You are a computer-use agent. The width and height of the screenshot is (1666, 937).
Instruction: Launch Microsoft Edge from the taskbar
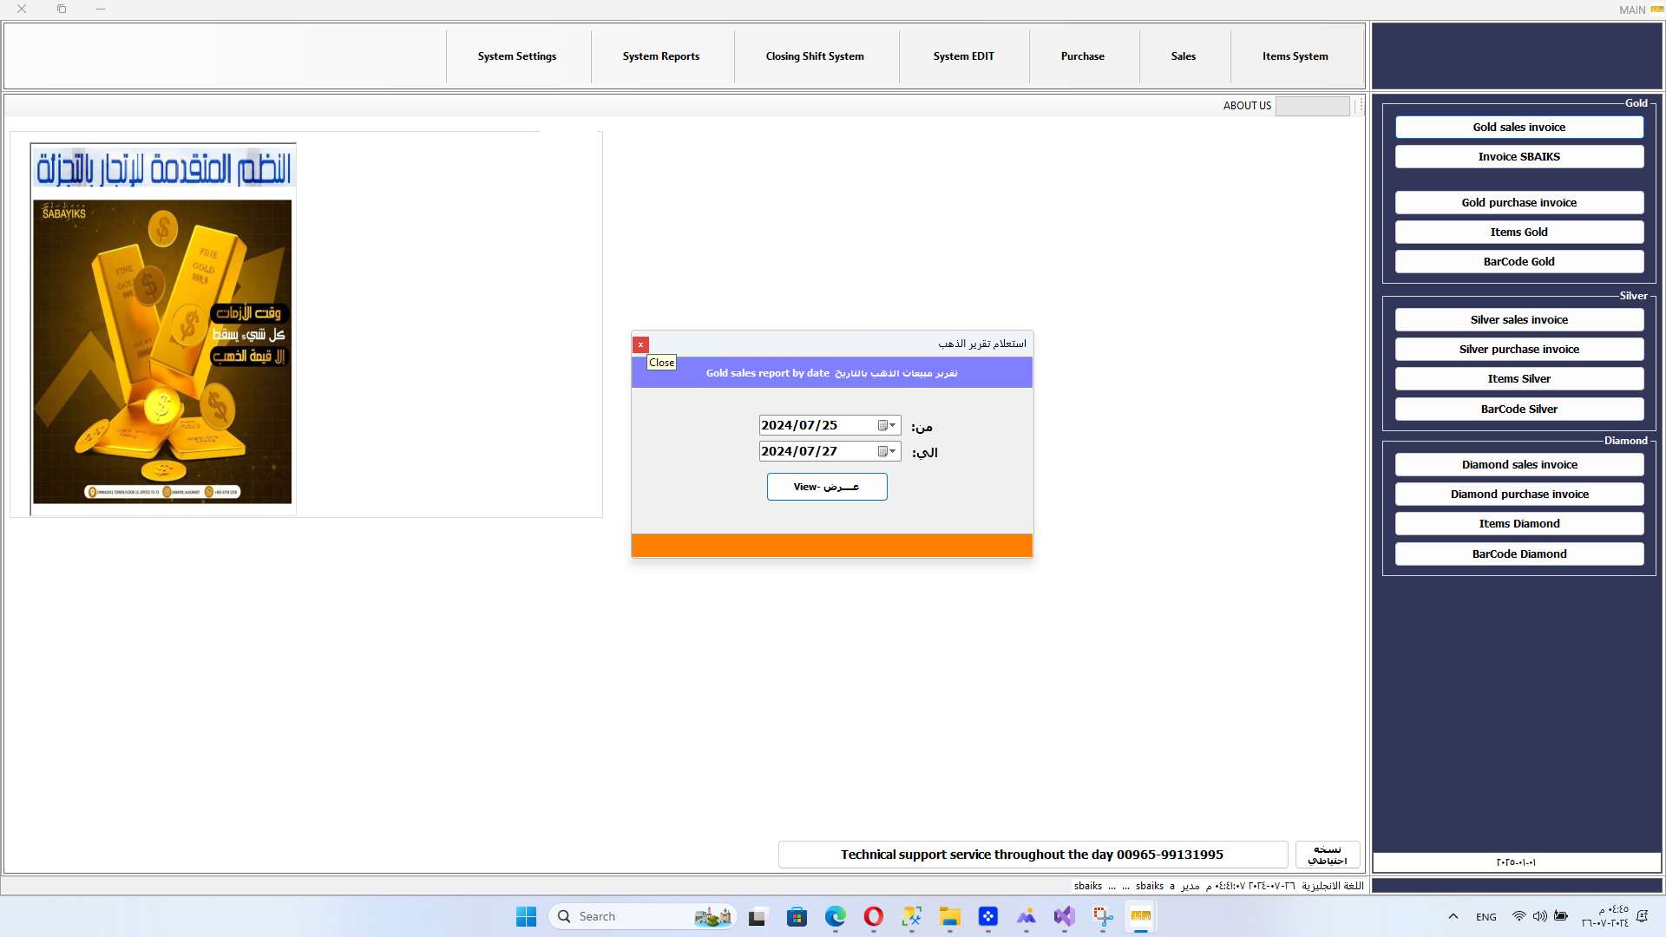835,917
